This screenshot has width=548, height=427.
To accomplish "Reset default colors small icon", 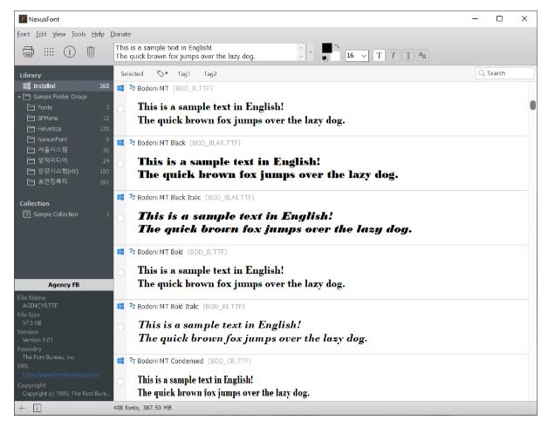I will (325, 58).
